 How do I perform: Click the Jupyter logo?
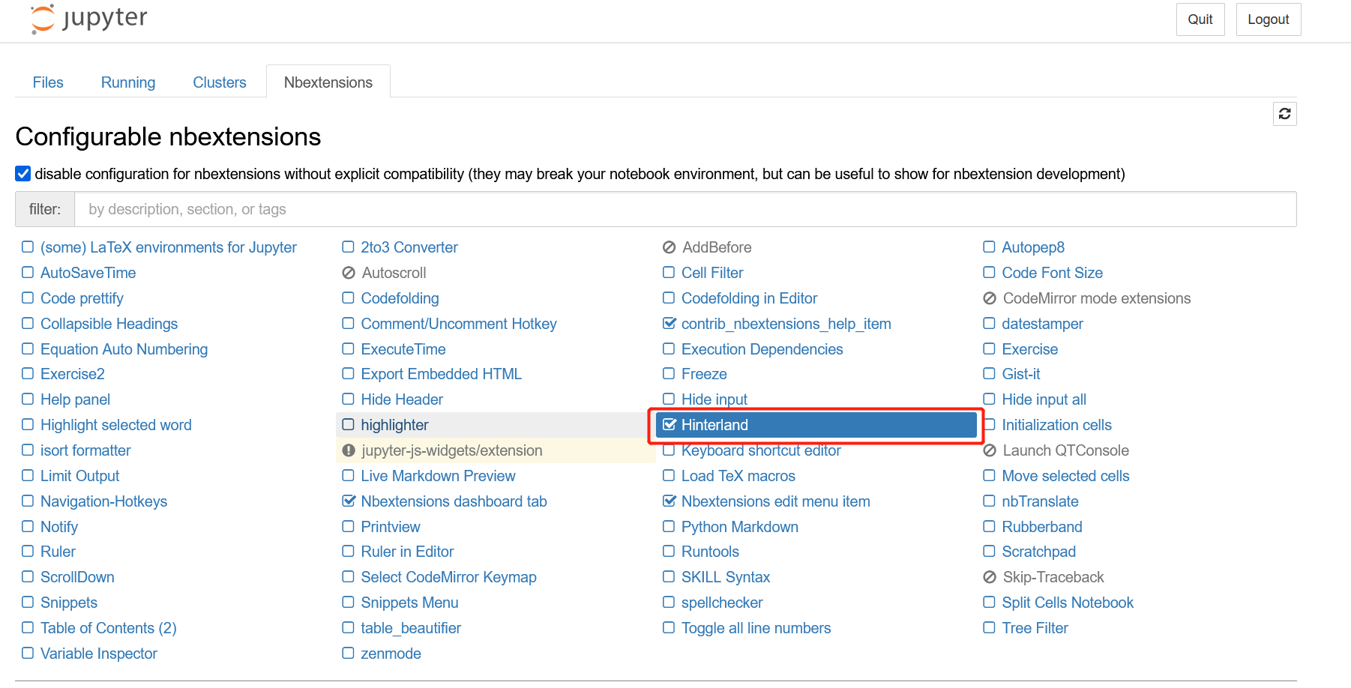[88, 19]
